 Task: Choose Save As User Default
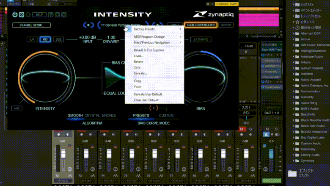click(x=154, y=94)
